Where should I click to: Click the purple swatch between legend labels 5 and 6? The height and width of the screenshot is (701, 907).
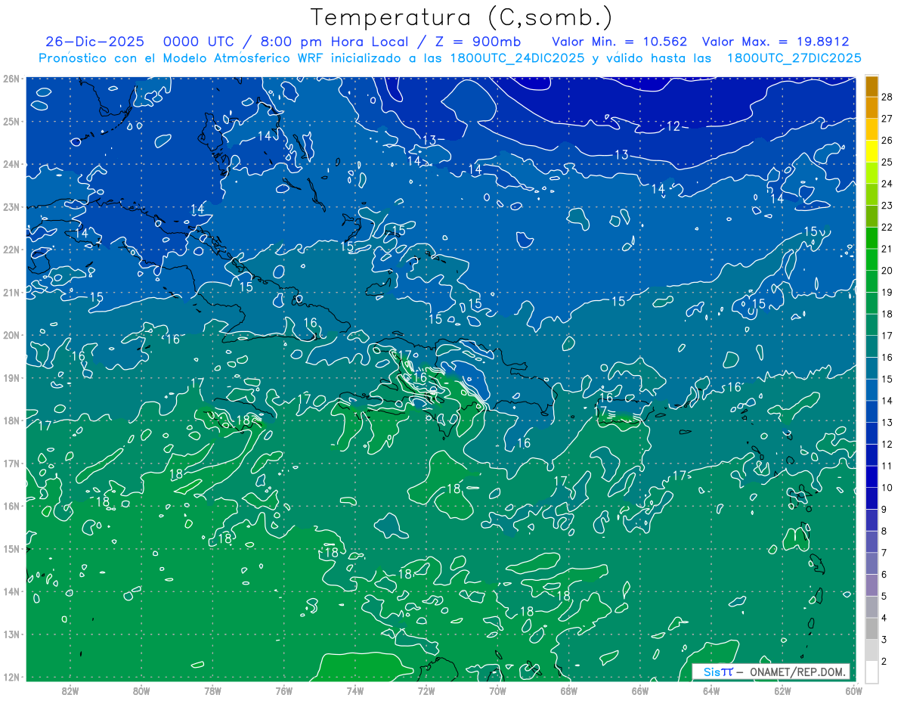871,585
